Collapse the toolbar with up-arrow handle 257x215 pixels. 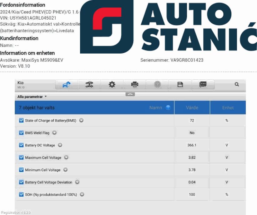click(x=130, y=94)
